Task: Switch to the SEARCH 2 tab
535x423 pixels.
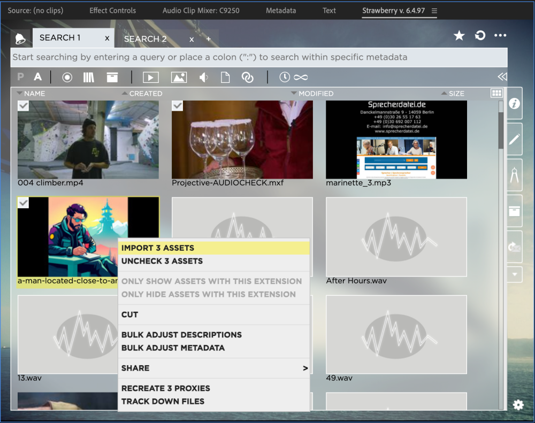Action: 146,39
